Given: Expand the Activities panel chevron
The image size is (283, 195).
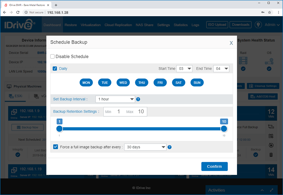Looking at the screenshot, I should click(x=262, y=190).
